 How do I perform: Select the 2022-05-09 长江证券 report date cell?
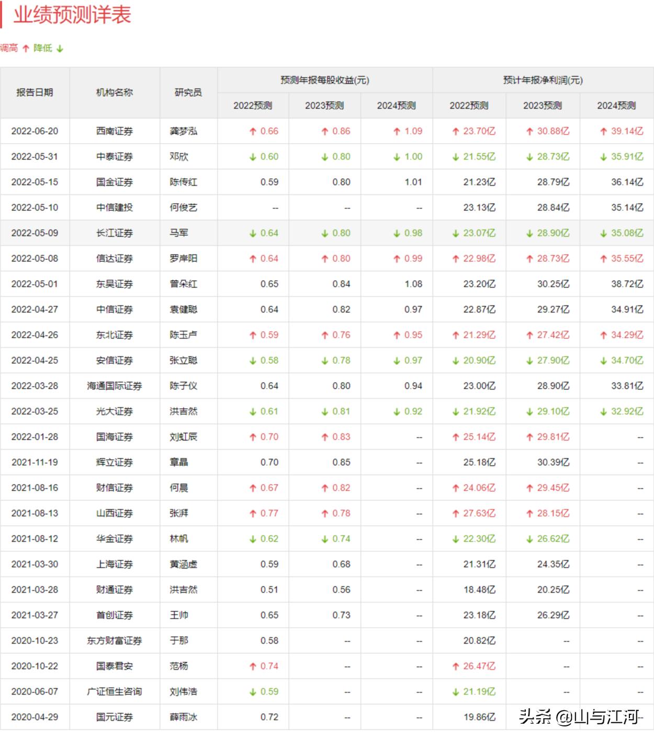click(35, 233)
